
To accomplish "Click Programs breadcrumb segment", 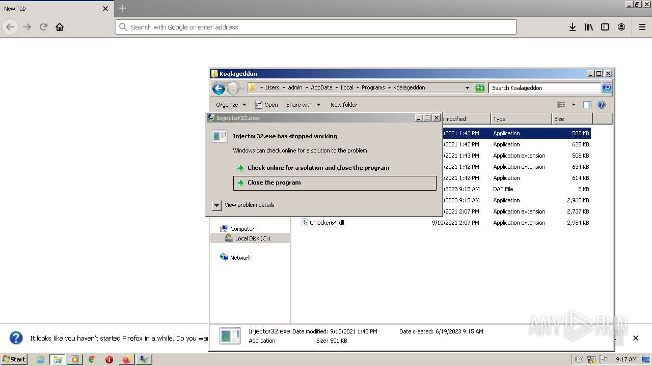I will [x=373, y=87].
